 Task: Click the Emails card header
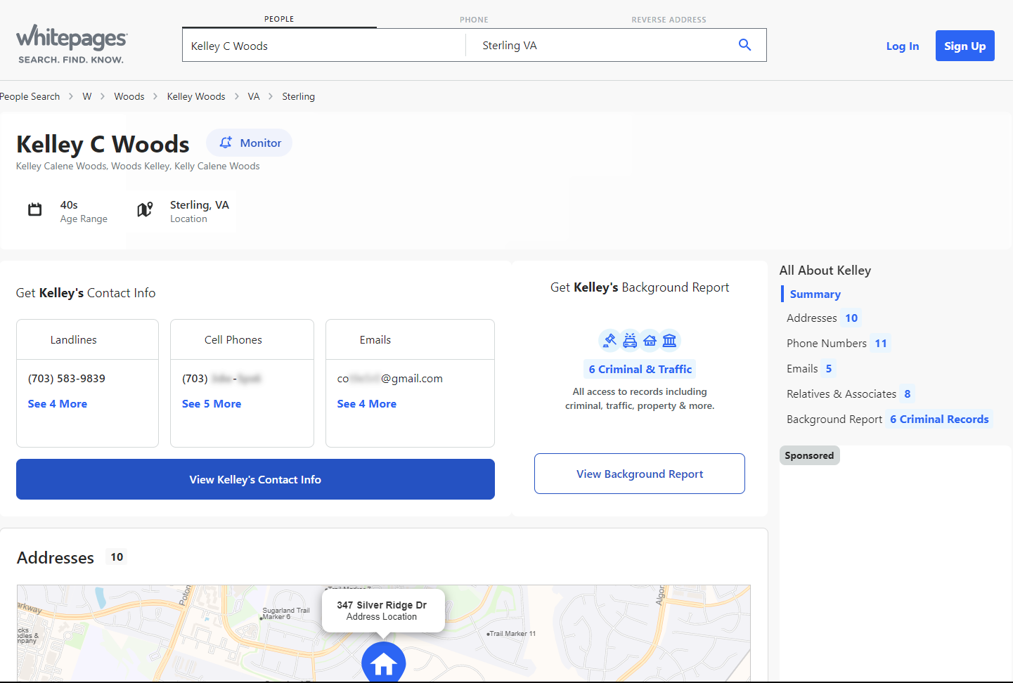410,340
